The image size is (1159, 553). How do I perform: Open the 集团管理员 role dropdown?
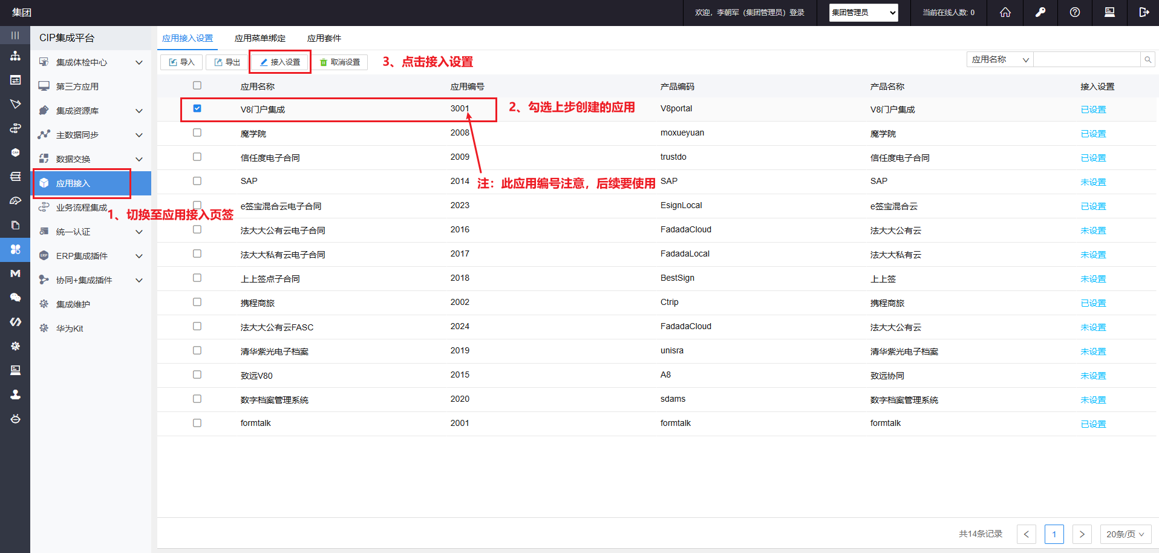pyautogui.click(x=863, y=12)
